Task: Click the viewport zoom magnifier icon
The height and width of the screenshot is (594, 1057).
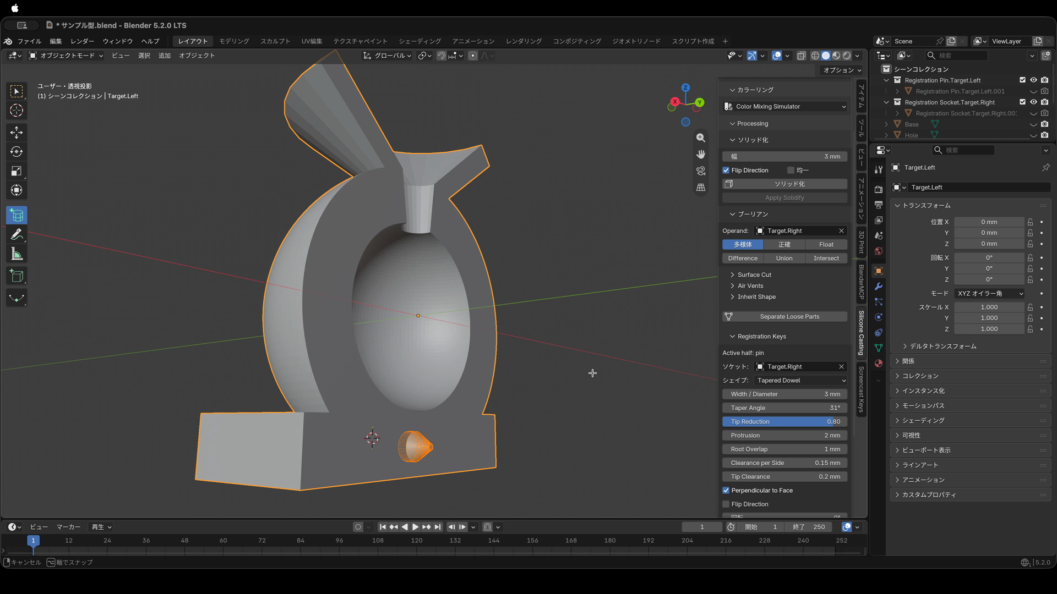Action: tap(701, 138)
